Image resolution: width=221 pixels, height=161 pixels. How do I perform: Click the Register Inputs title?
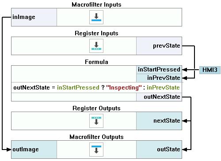tap(96, 33)
